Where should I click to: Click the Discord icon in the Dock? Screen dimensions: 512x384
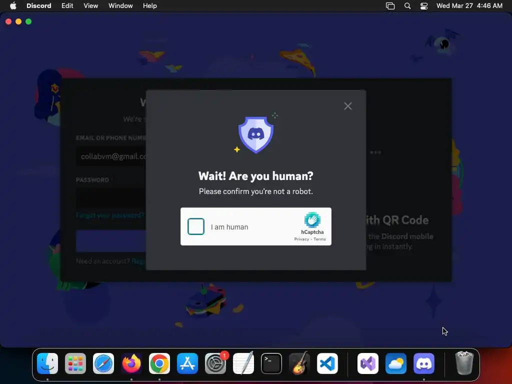tap(424, 363)
